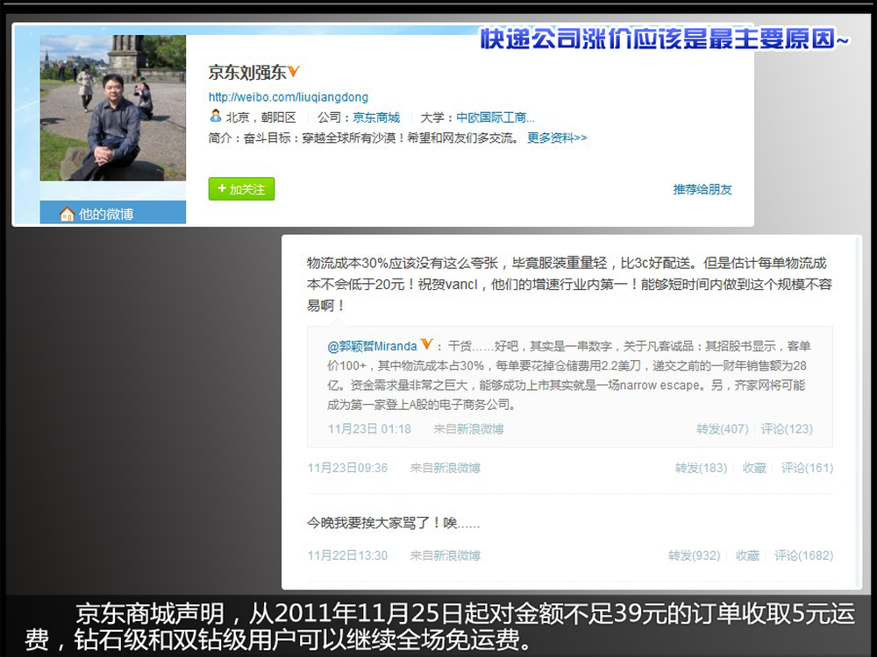Click the person location icon before 北京，朝阳区
Image resolution: width=877 pixels, height=657 pixels.
(216, 117)
